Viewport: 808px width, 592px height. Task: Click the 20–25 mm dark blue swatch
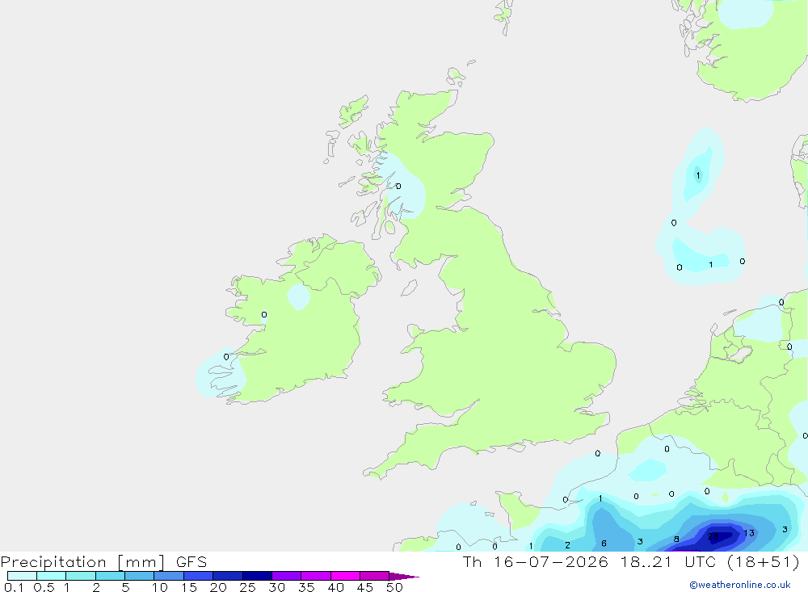(x=228, y=576)
